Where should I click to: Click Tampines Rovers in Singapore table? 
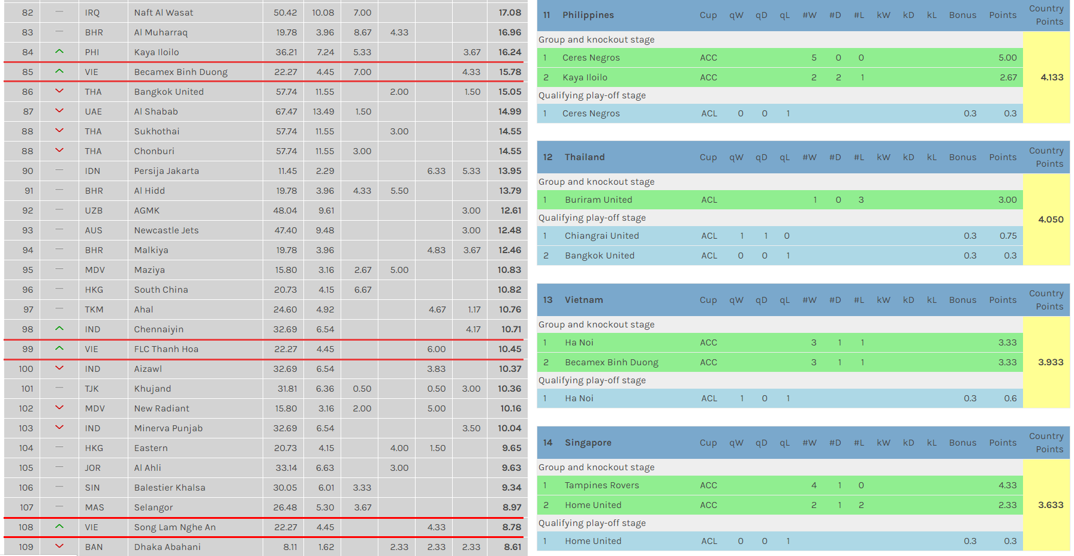601,485
